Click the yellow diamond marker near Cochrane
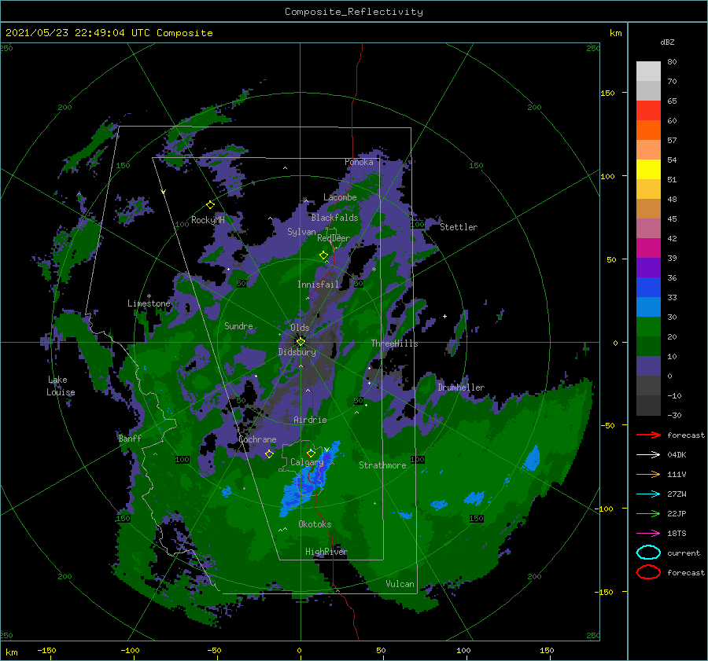Screen dimensions: 708x661 269,454
